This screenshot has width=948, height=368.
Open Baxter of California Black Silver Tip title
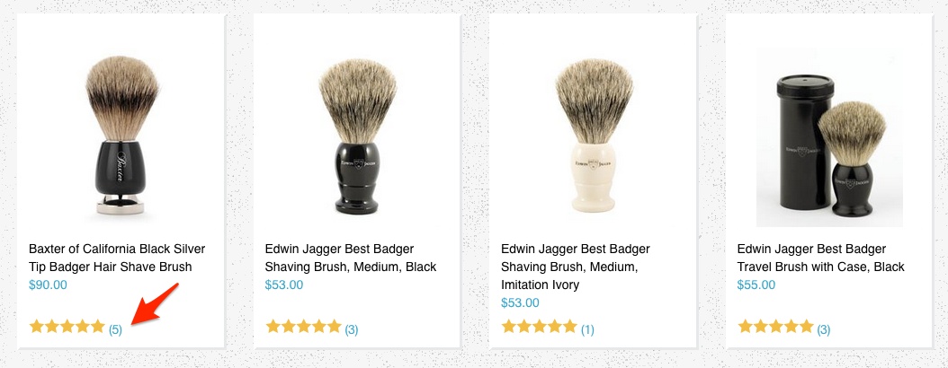point(117,258)
